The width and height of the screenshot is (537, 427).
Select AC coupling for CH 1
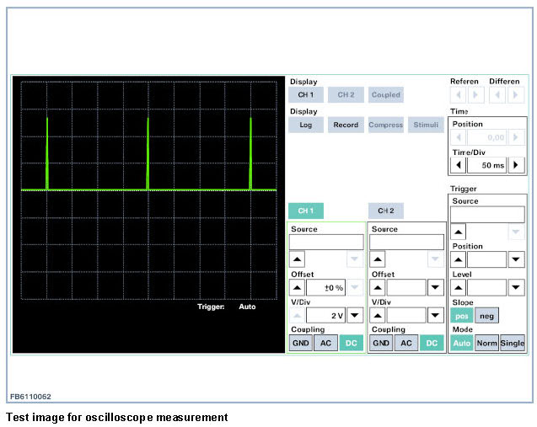(x=325, y=343)
